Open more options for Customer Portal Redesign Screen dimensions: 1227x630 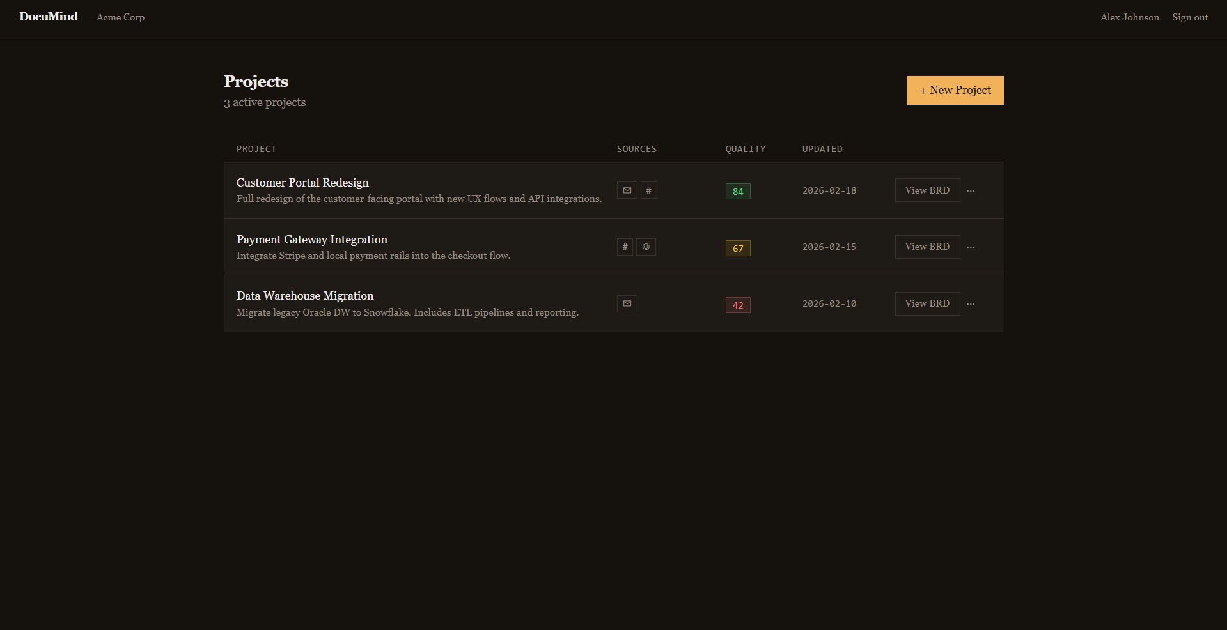point(971,191)
